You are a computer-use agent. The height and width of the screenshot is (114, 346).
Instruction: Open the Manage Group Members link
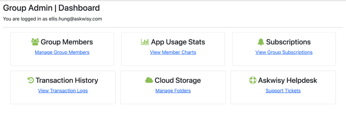62,52
